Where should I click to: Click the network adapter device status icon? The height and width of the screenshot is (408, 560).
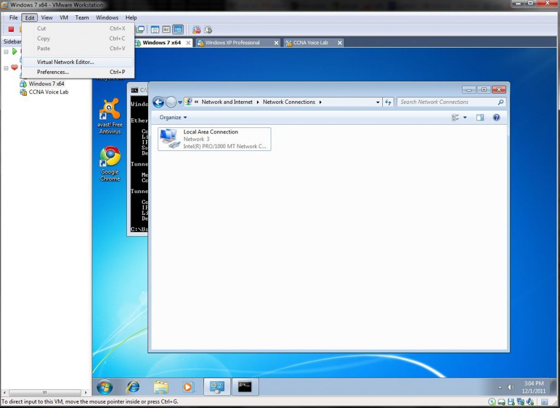(x=521, y=402)
